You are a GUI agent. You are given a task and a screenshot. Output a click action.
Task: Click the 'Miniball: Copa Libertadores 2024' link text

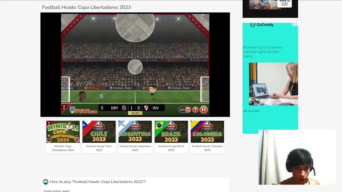63,148
